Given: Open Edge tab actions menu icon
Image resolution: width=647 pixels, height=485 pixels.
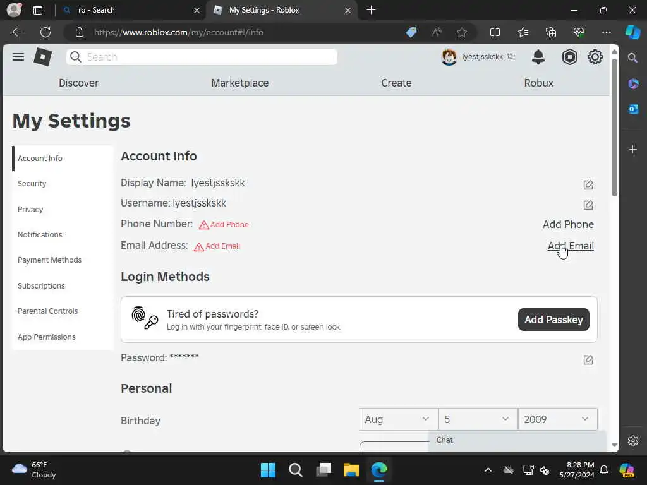Looking at the screenshot, I should coord(37,10).
